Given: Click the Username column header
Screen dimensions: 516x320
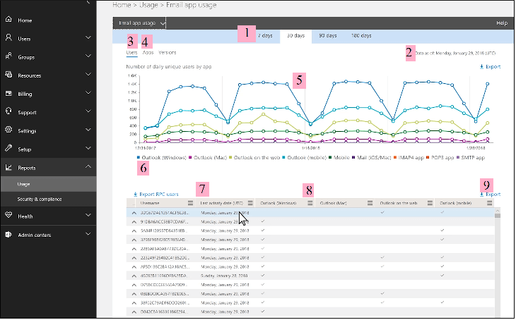Looking at the screenshot, I should (x=150, y=203).
